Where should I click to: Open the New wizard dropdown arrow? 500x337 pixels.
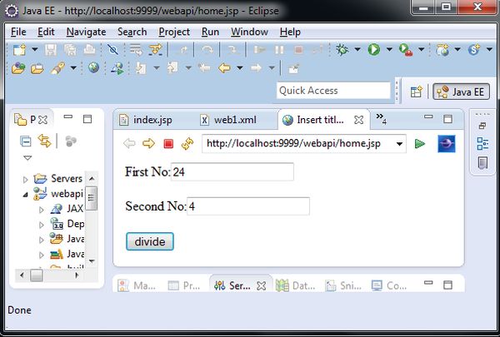[35, 49]
